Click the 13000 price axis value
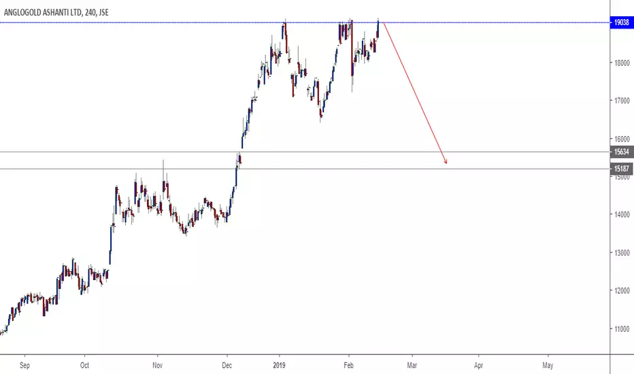 pyautogui.click(x=622, y=253)
